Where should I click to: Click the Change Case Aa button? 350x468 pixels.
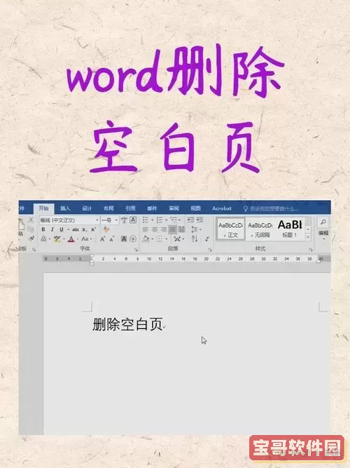click(85, 239)
